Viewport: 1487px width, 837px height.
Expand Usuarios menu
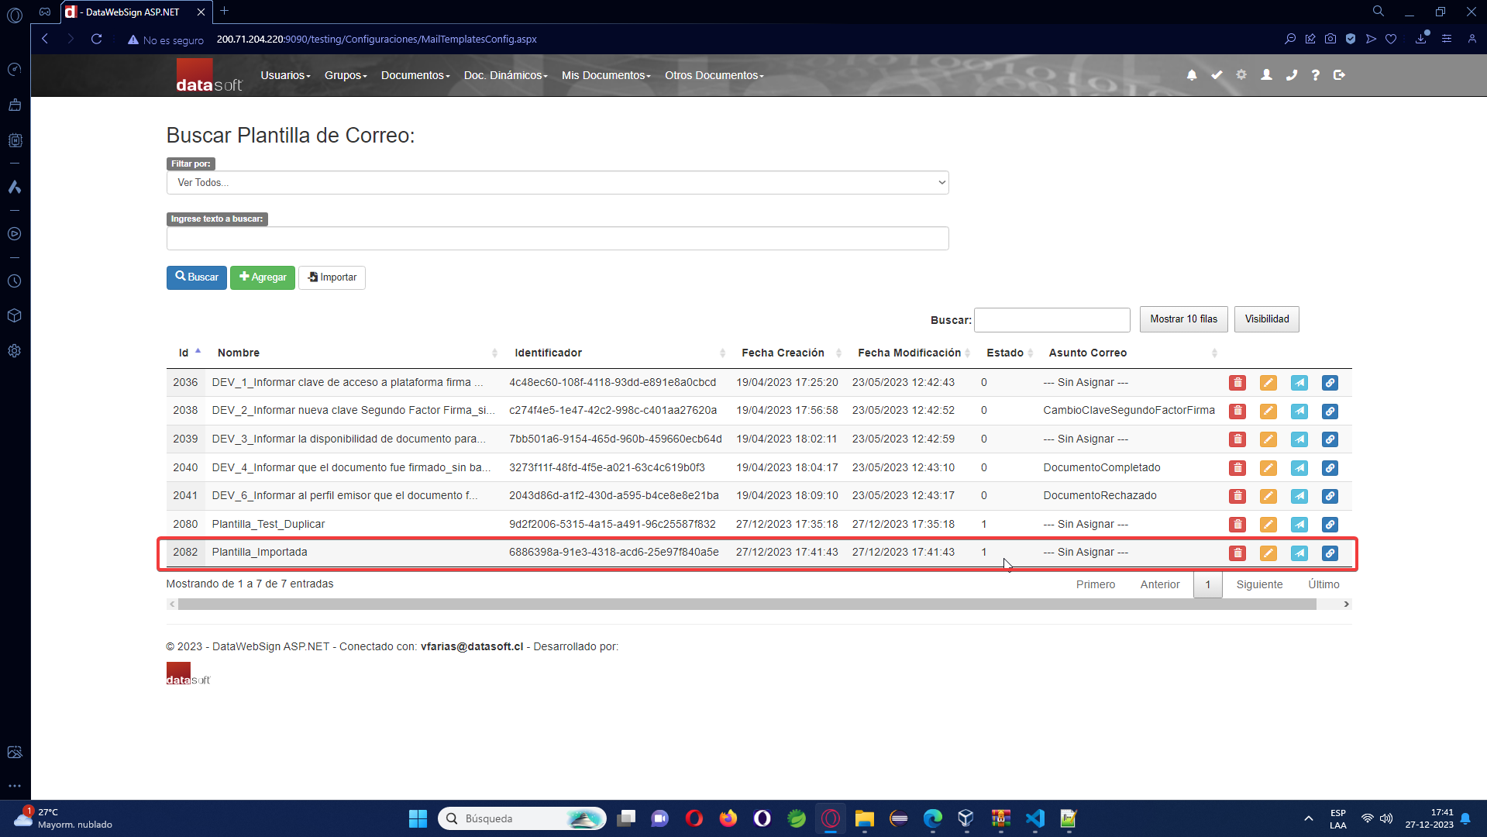[x=285, y=75]
